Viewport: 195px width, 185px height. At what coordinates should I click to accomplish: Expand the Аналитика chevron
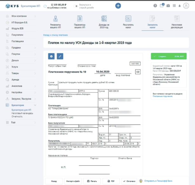point(35,86)
